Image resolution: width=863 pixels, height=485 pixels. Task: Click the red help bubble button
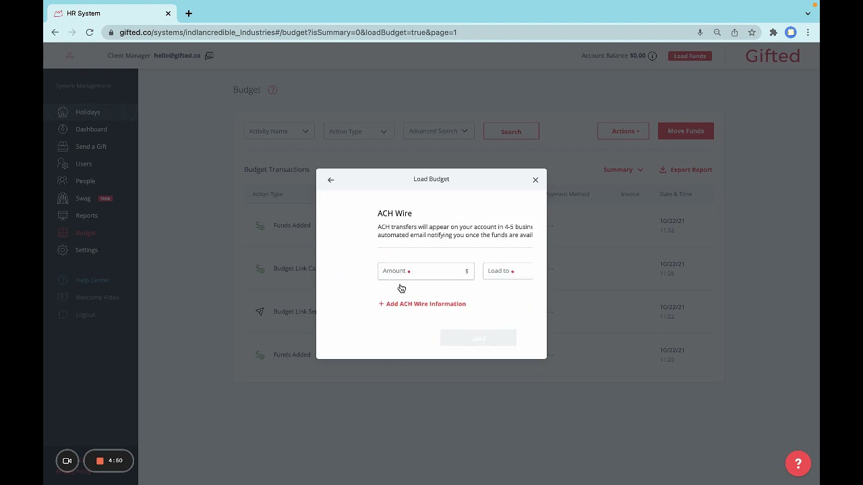[798, 463]
